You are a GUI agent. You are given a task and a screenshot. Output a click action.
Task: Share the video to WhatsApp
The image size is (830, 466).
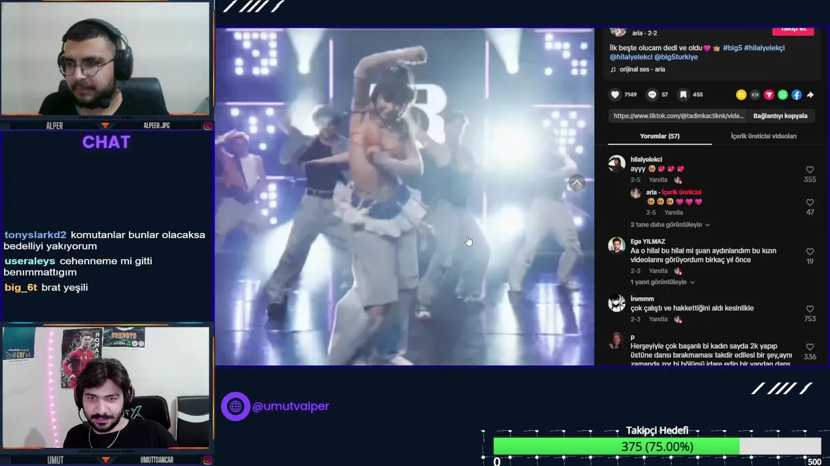point(783,94)
